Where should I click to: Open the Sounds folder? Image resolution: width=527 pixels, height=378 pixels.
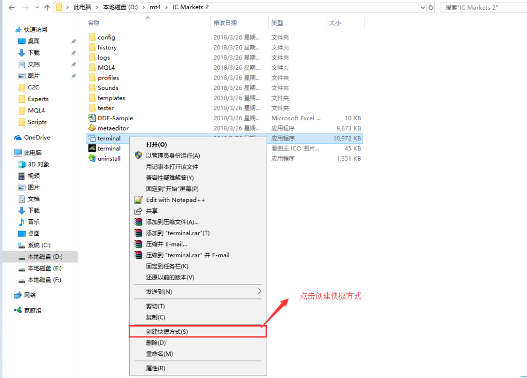point(104,87)
